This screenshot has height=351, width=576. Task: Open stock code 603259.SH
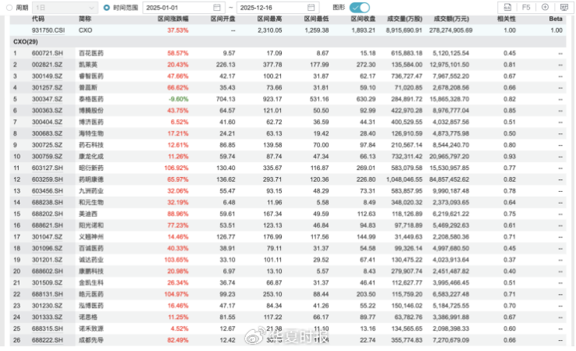(x=48, y=179)
